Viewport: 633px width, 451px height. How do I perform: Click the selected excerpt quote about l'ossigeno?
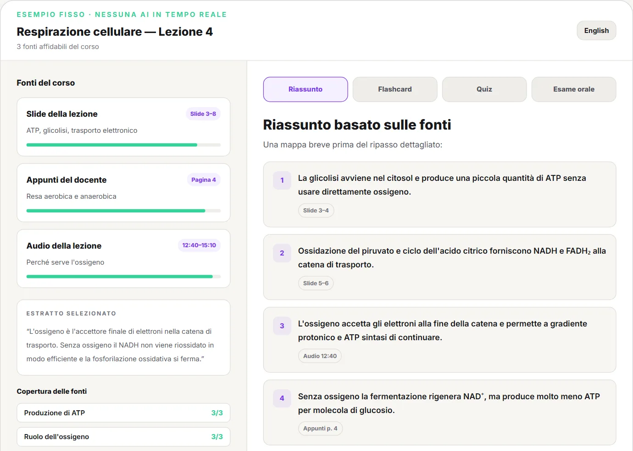tap(120, 345)
